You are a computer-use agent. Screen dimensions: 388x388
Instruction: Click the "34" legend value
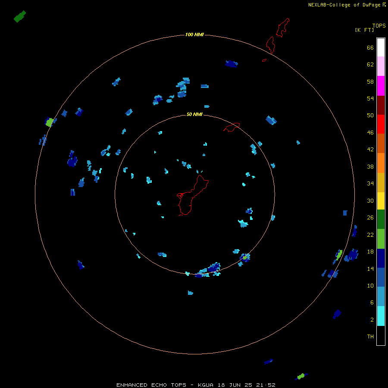point(370,184)
